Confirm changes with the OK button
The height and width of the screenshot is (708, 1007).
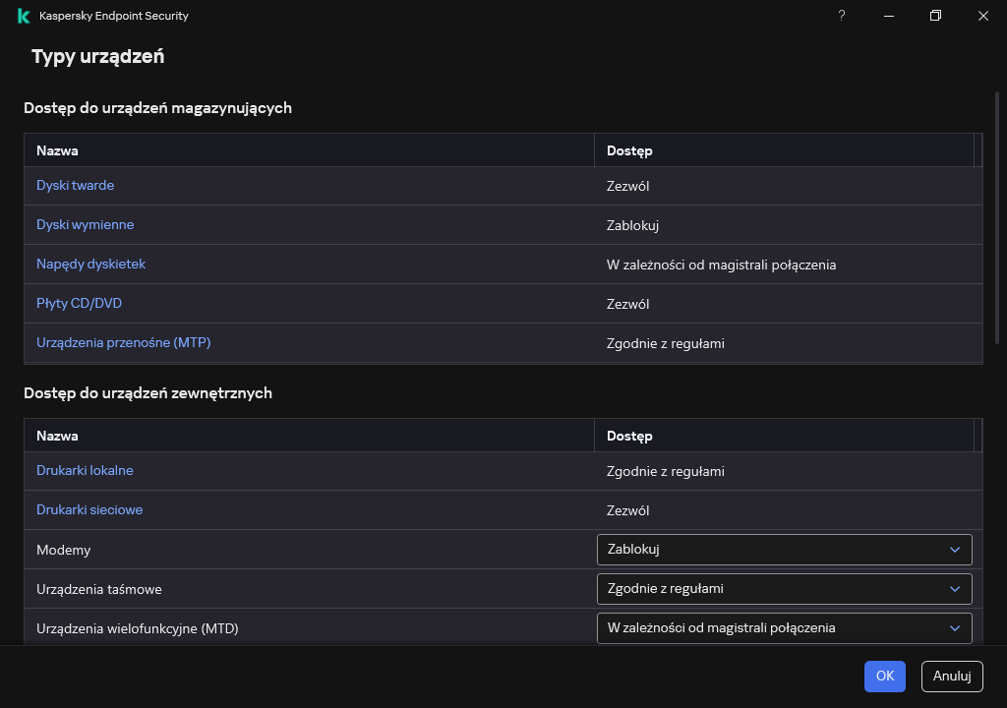click(884, 677)
